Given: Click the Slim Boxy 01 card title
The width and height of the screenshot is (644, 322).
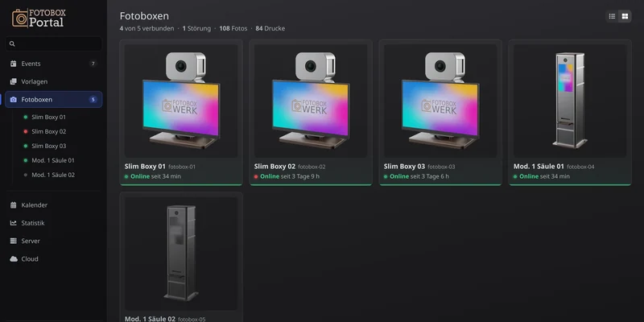Looking at the screenshot, I should 145,167.
